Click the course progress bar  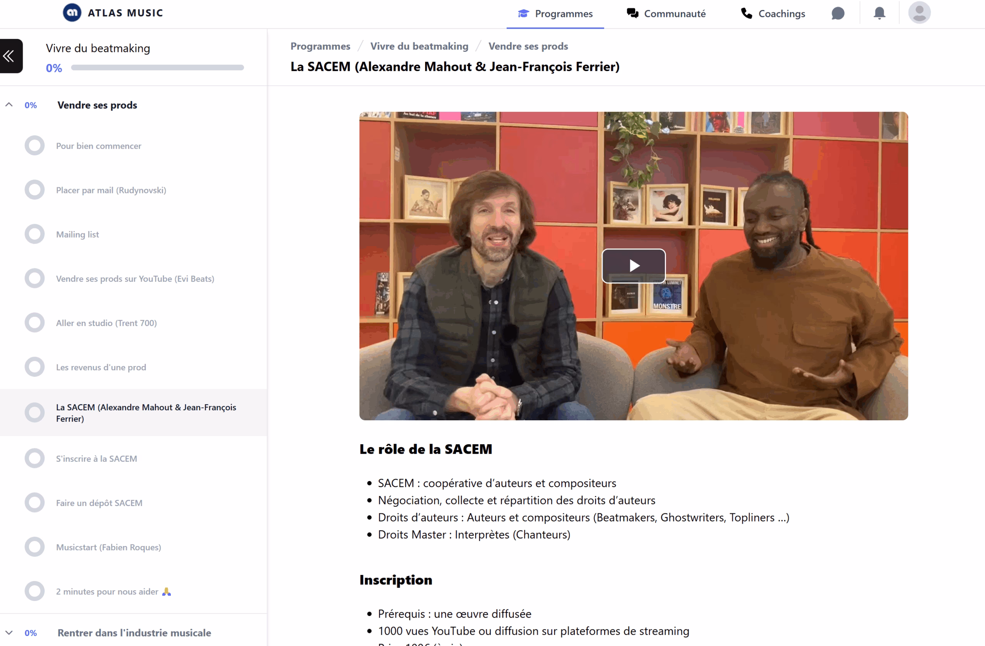[157, 67]
